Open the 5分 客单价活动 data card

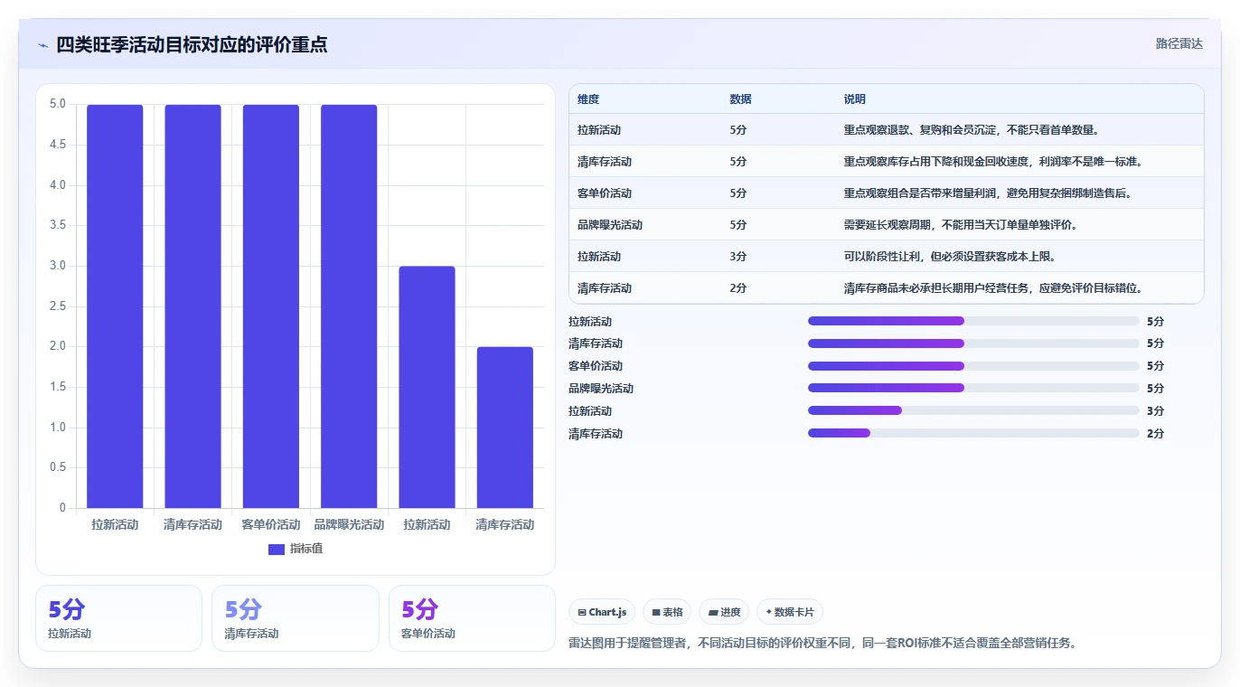pyautogui.click(x=472, y=618)
